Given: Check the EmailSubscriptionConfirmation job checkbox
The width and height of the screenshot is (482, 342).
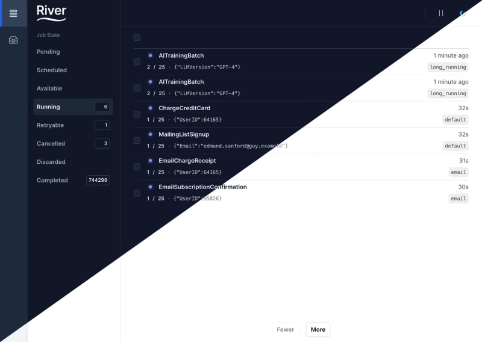Looking at the screenshot, I should (x=137, y=193).
